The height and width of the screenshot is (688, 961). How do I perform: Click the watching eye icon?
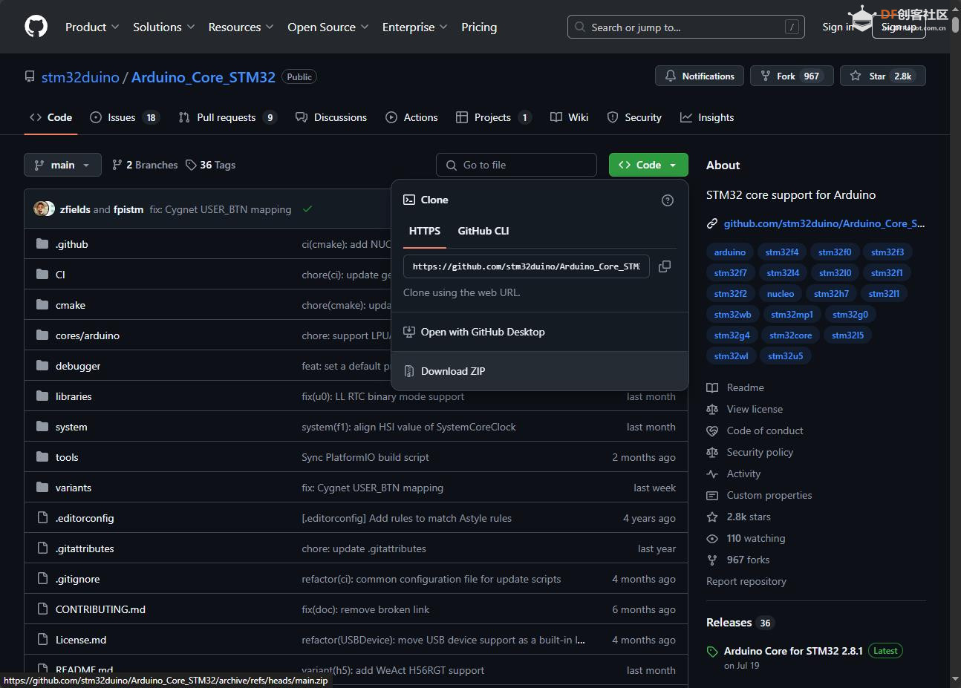click(712, 538)
